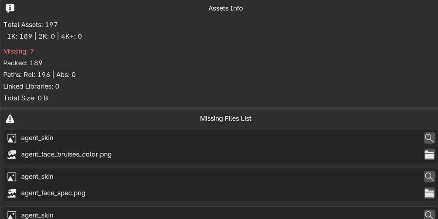Viewport: 438px width, 219px height.
Task: Click the search button on the bottom-most agent_skin row
Action: (x=429, y=215)
